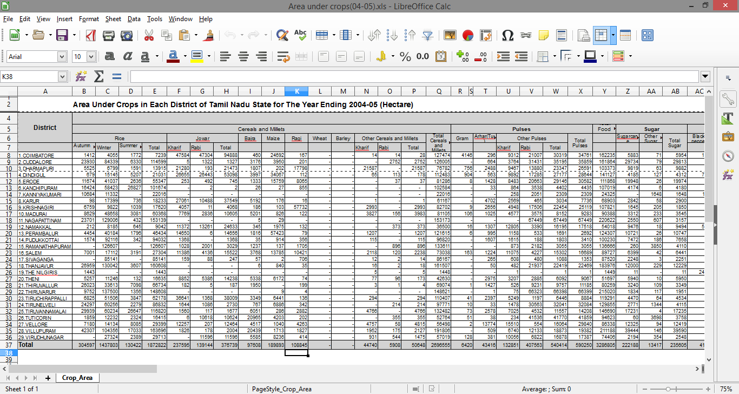Open the Data menu

coord(134,18)
